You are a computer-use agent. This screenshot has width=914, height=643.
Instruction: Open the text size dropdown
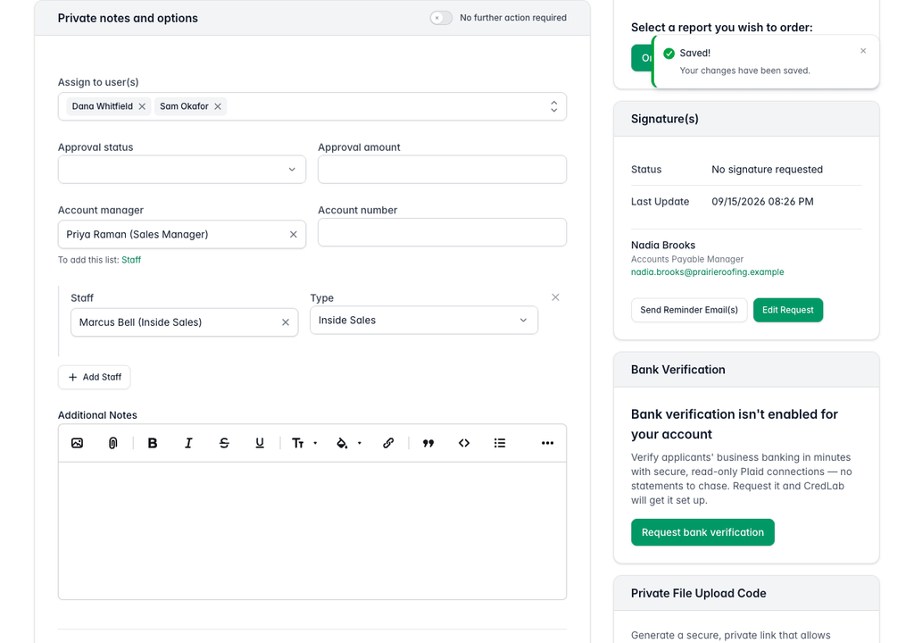tap(303, 443)
